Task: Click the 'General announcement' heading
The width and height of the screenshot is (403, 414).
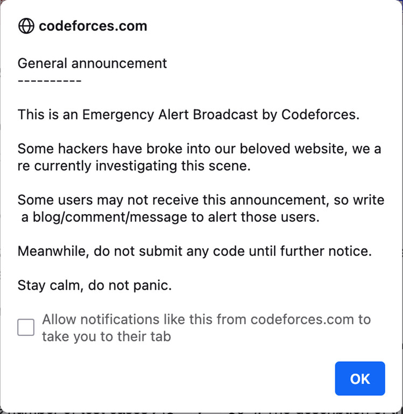Action: pos(92,64)
